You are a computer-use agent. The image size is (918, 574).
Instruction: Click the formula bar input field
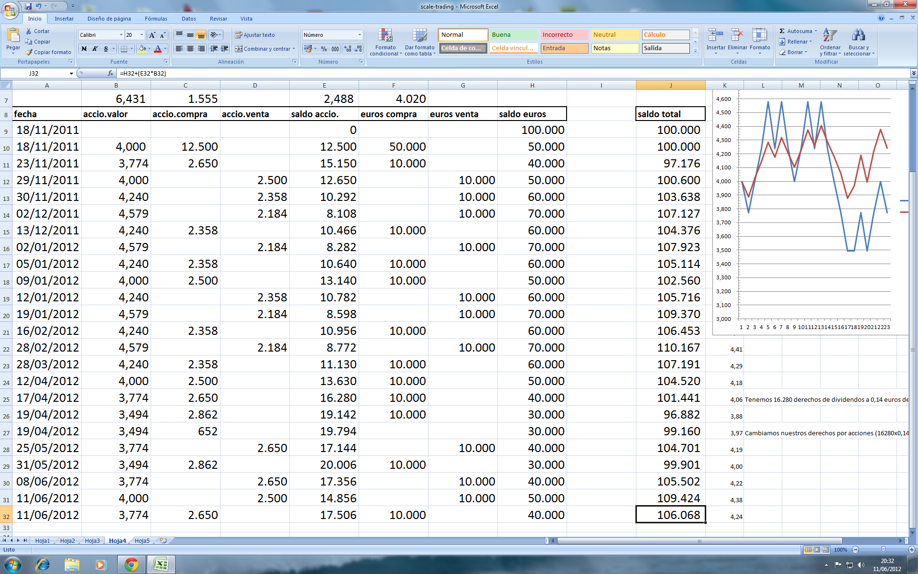tap(478, 73)
